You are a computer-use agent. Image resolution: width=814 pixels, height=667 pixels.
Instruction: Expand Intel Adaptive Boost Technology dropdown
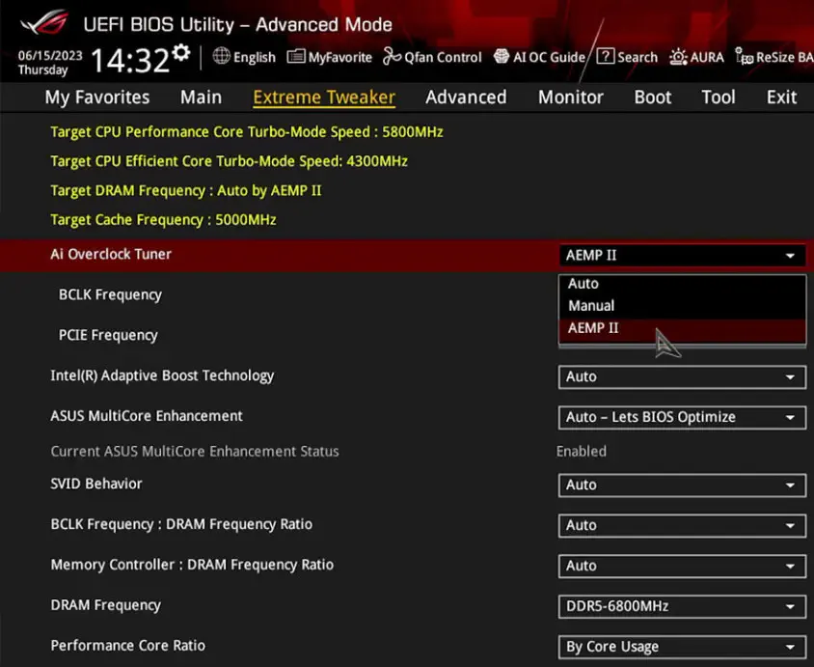coord(682,376)
